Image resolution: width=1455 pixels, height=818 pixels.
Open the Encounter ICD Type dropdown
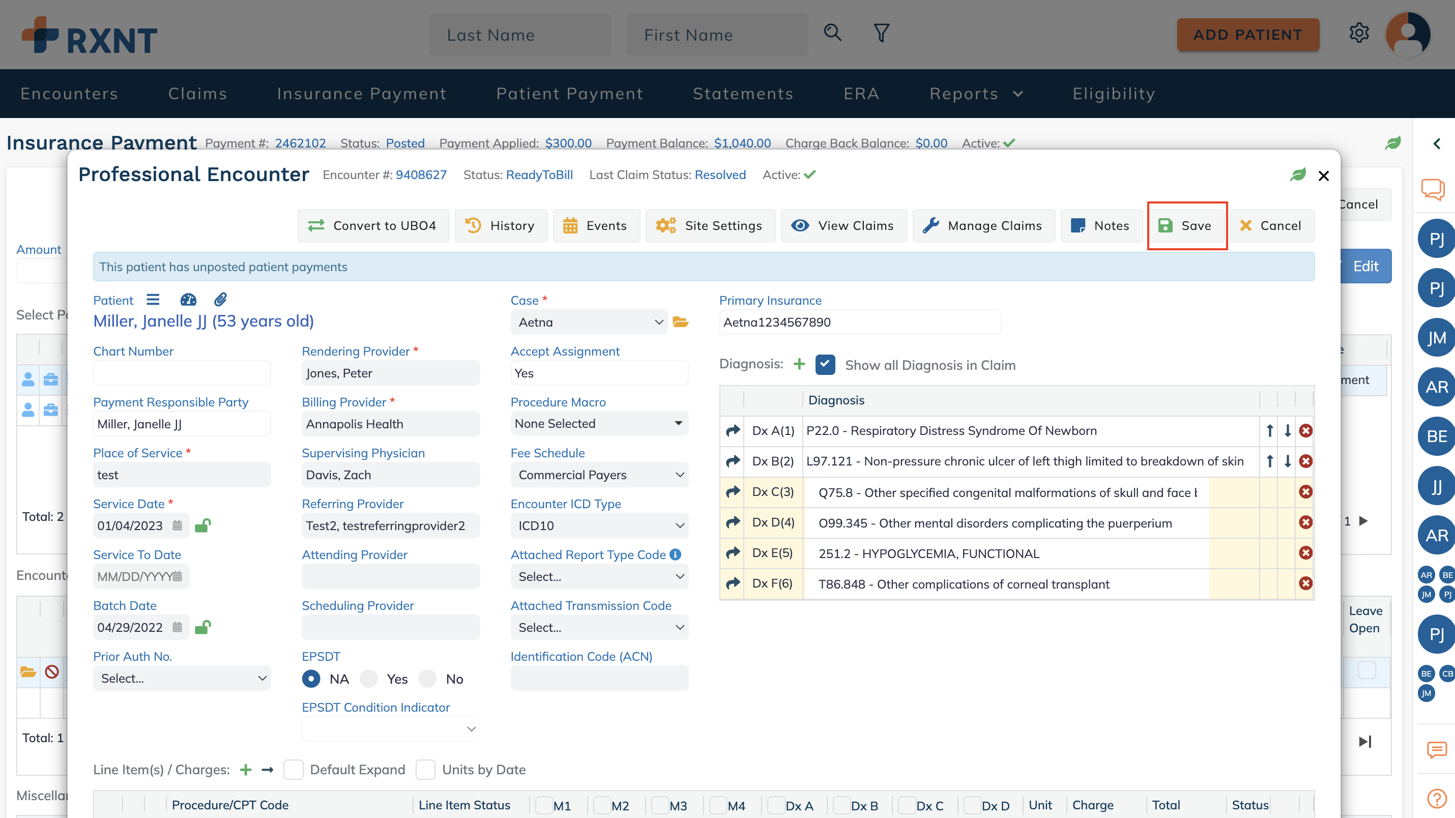pos(599,525)
